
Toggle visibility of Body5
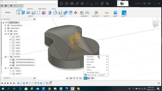[10, 48]
